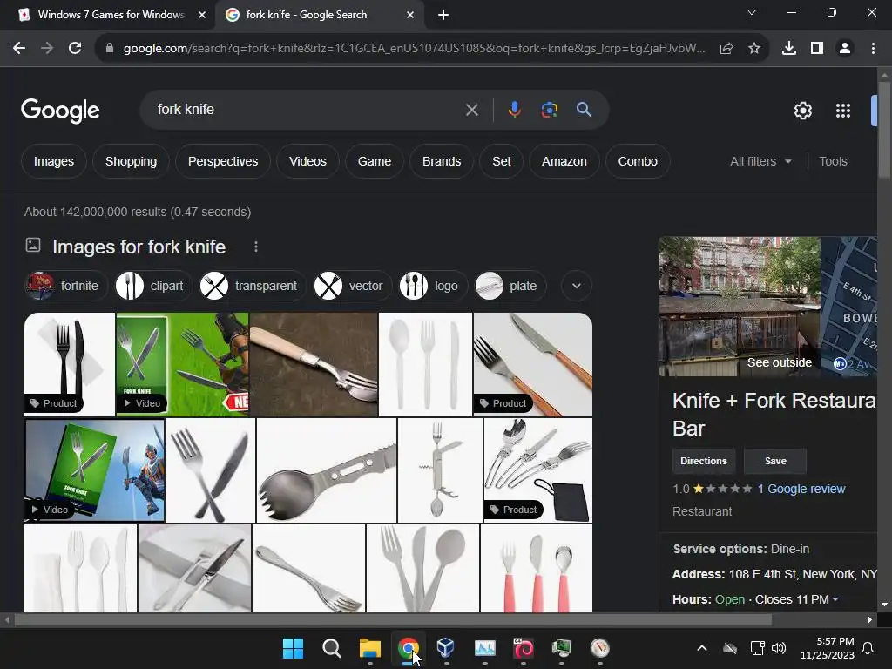The width and height of the screenshot is (892, 669).
Task: Go to Google homepage via logo
Action: pos(60,111)
